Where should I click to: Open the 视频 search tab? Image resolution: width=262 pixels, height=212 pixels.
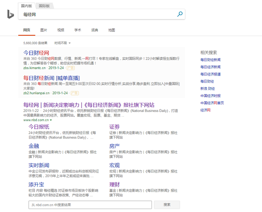pyautogui.click(x=61, y=30)
